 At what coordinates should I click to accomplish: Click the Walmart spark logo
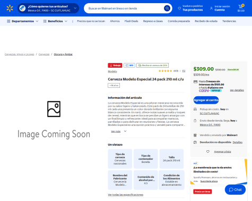(10, 8)
